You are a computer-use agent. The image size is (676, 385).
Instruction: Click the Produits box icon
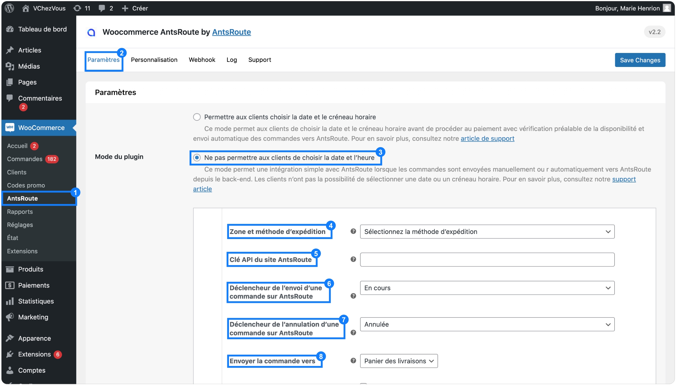tap(10, 269)
